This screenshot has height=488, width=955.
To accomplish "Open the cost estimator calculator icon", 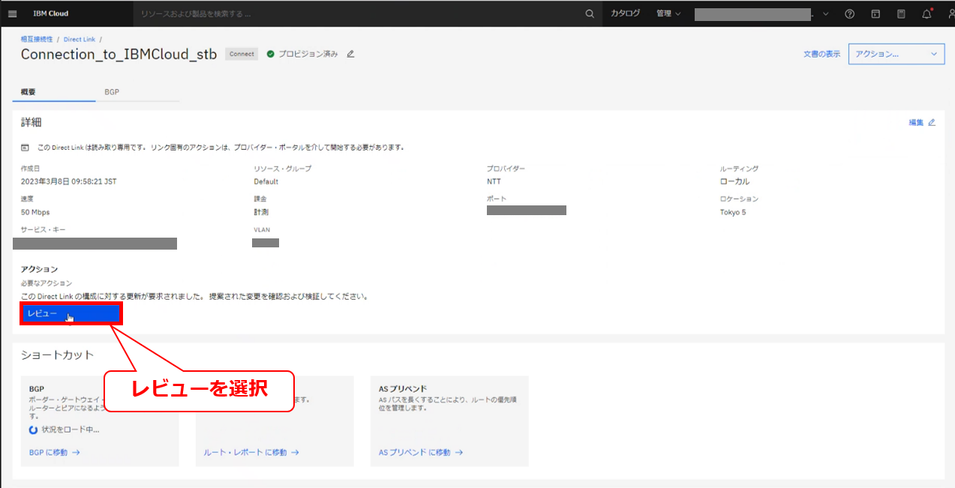I will 901,13.
